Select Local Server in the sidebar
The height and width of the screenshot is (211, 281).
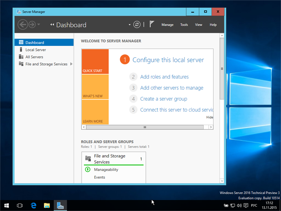pos(35,50)
